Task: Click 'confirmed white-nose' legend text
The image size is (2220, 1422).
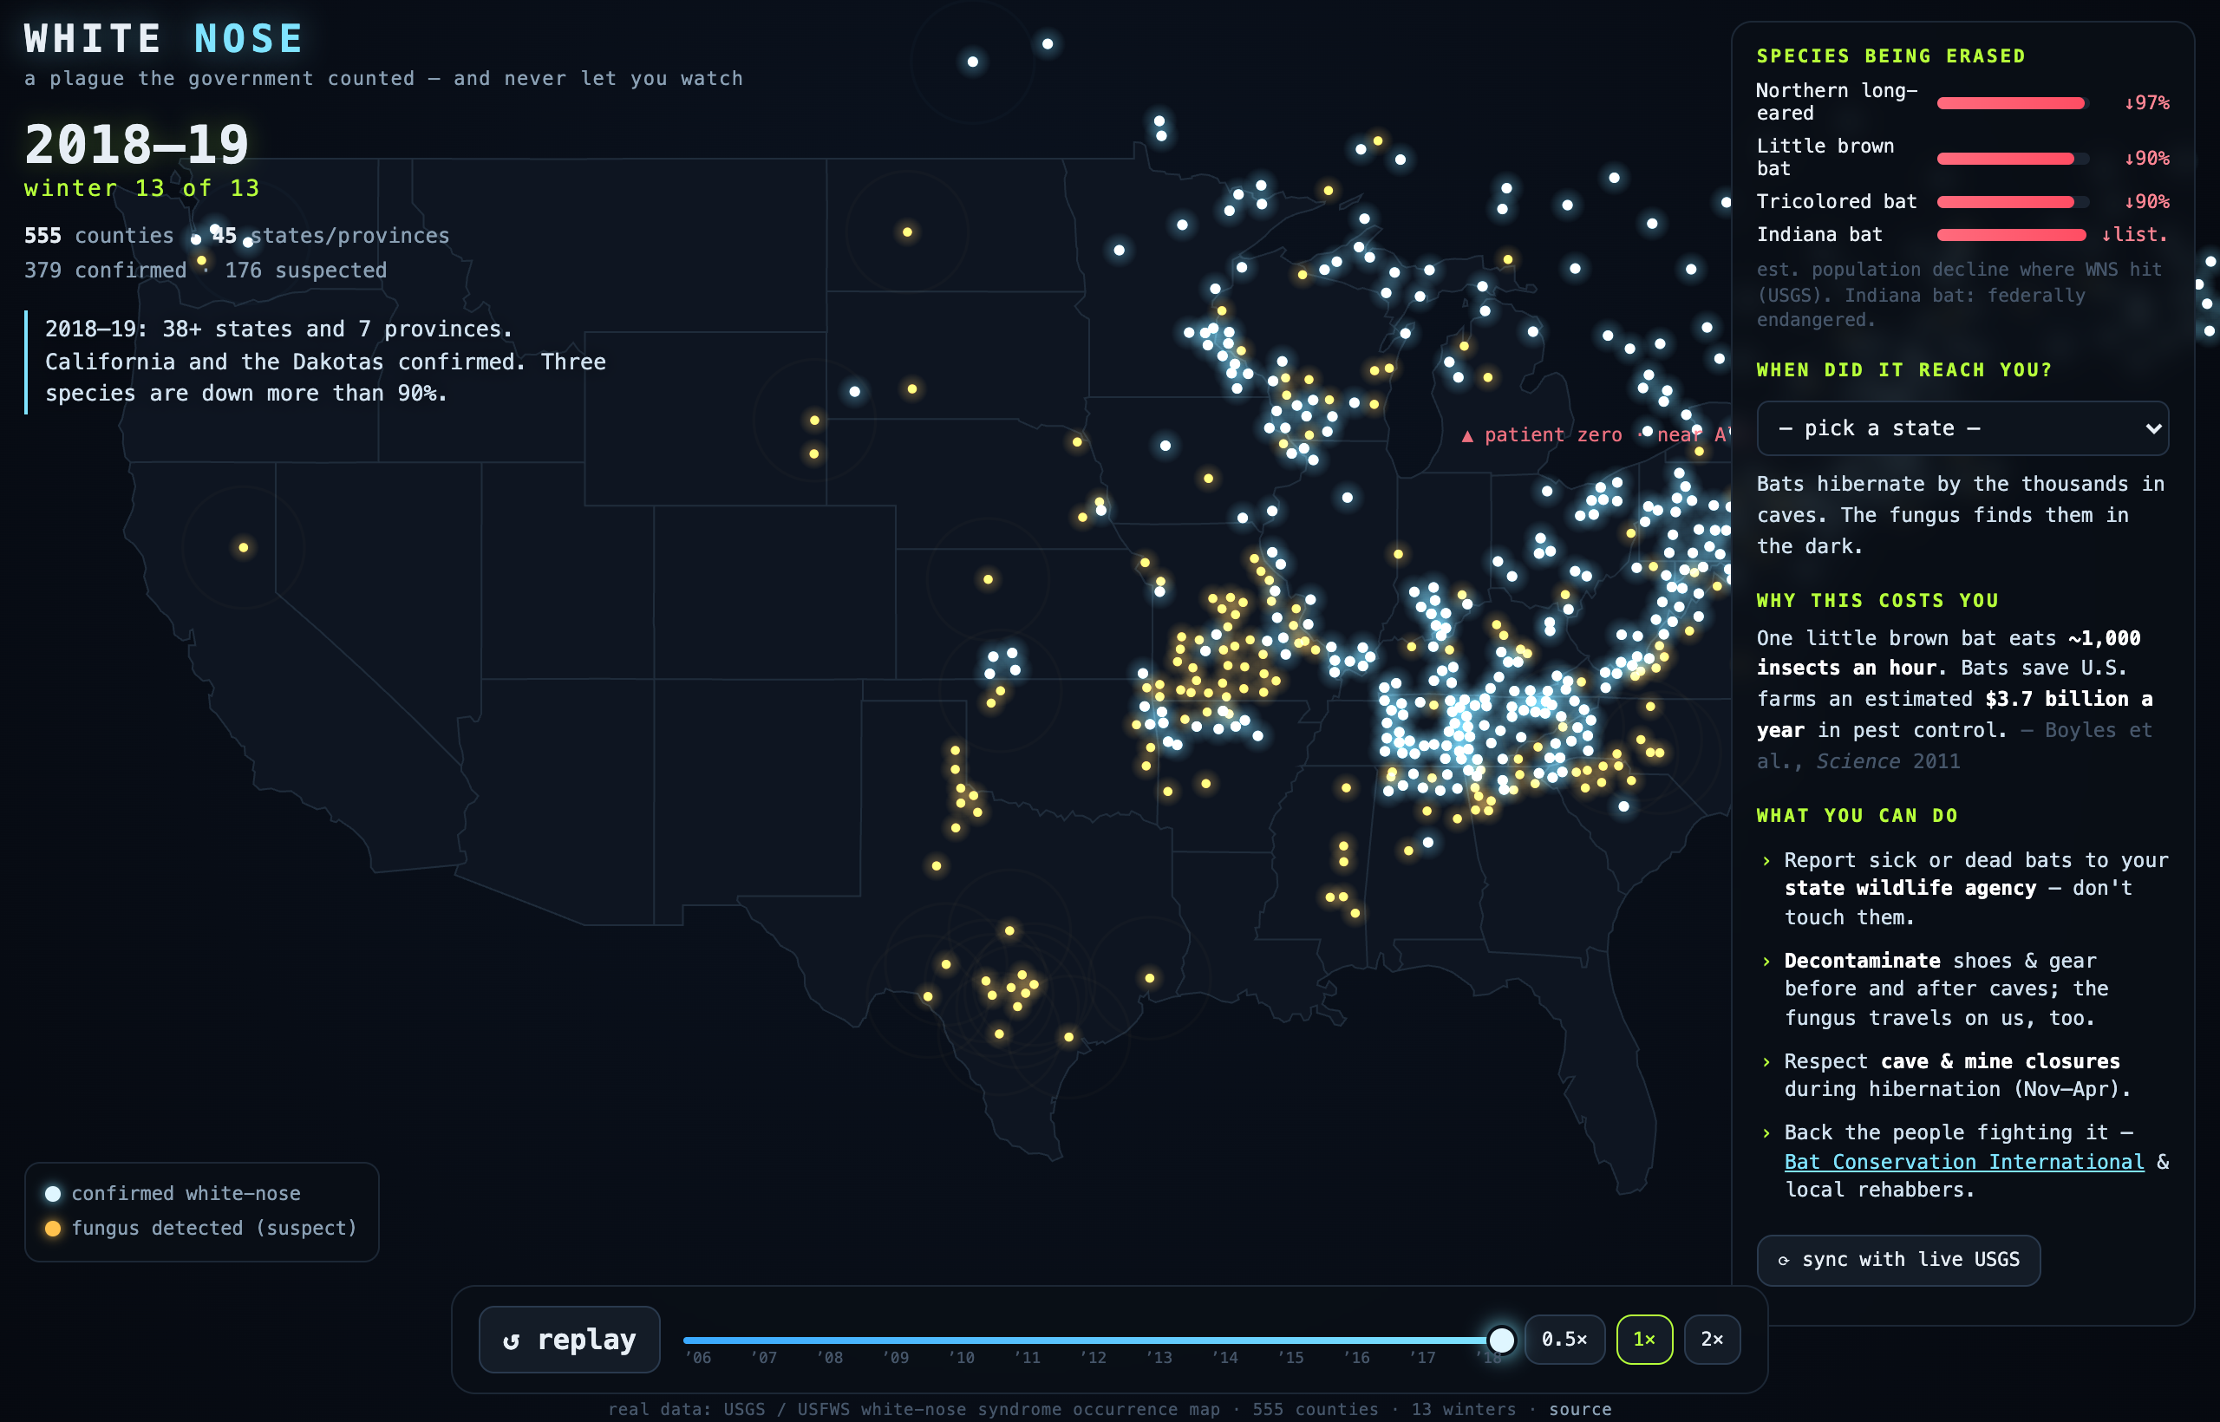Action: tap(186, 1194)
